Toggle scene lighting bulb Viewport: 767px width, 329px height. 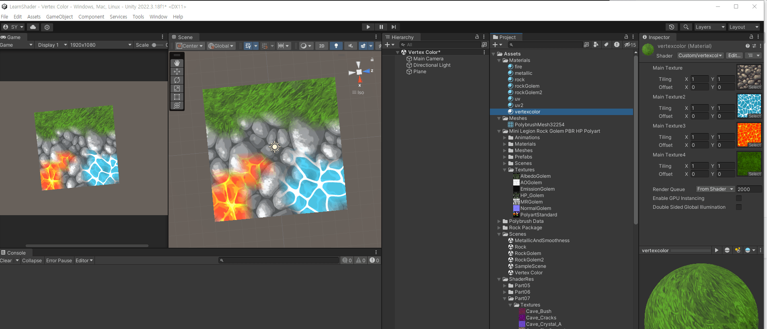click(x=336, y=46)
